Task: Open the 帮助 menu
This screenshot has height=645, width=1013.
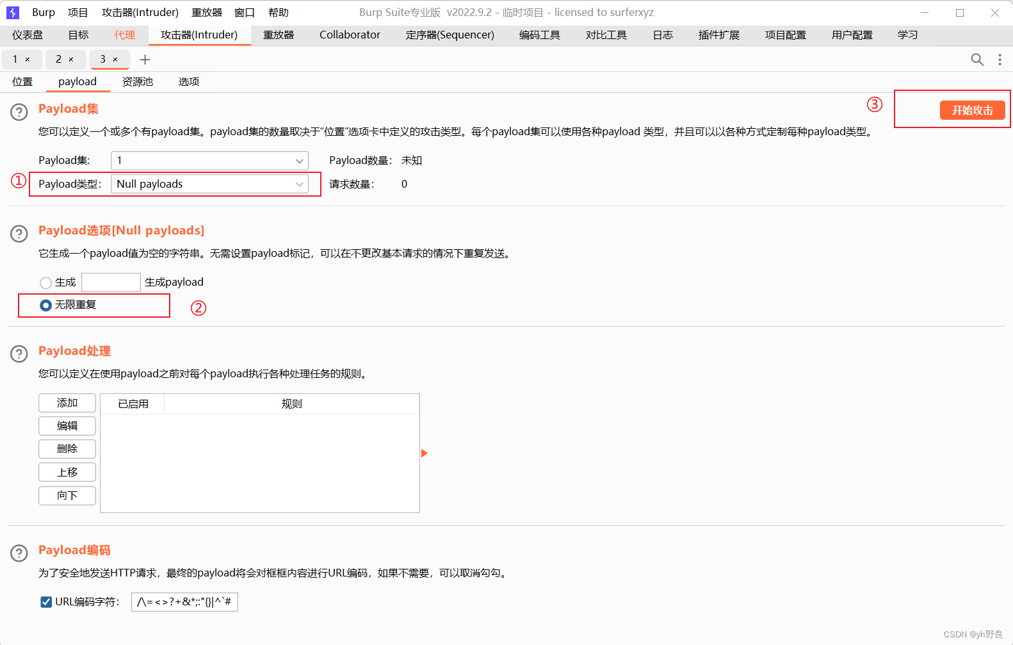Action: pyautogui.click(x=279, y=12)
